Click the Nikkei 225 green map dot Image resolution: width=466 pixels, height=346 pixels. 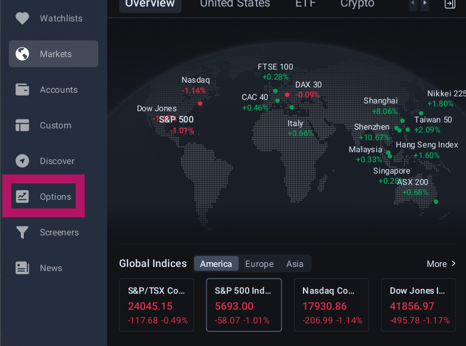pos(421,113)
